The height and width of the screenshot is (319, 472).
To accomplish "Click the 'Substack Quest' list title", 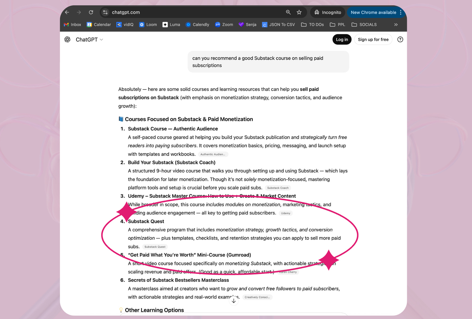I will pos(146,221).
